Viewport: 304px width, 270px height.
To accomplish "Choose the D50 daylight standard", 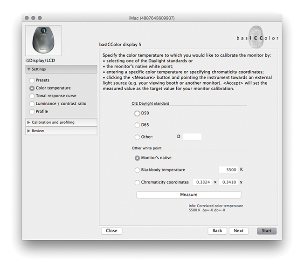I will tap(137, 114).
